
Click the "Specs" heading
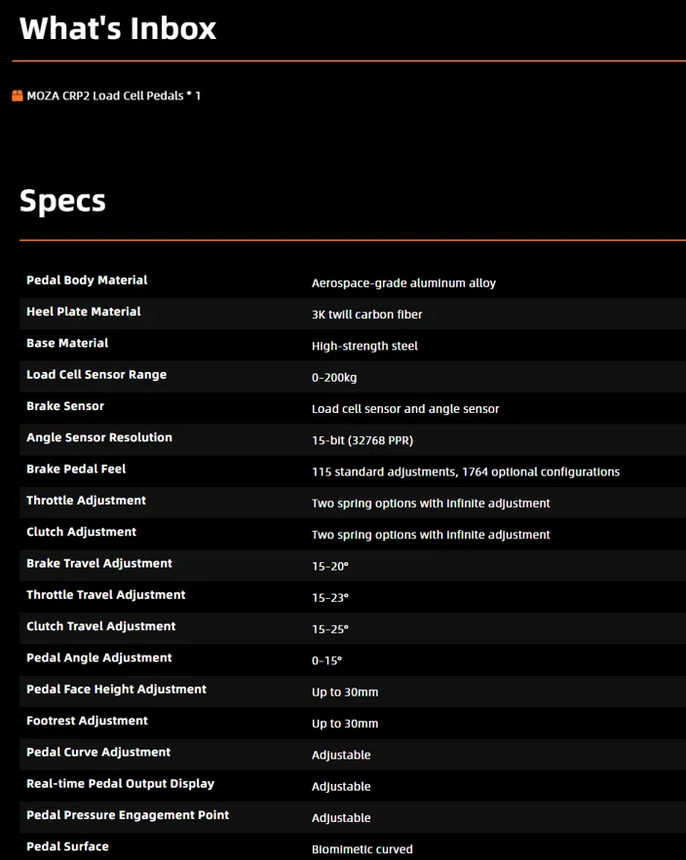62,201
